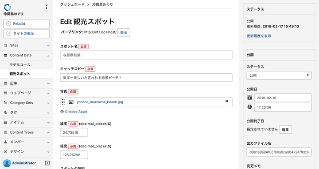Click the 出力ファイル名 input field
Image resolution: width=319 pixels, height=169 pixels.
tap(279, 152)
